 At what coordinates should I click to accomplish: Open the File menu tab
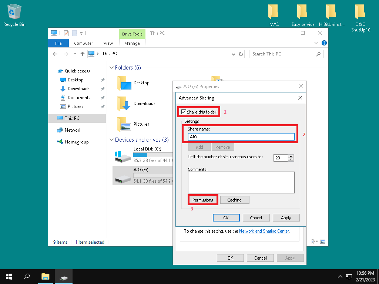point(58,43)
